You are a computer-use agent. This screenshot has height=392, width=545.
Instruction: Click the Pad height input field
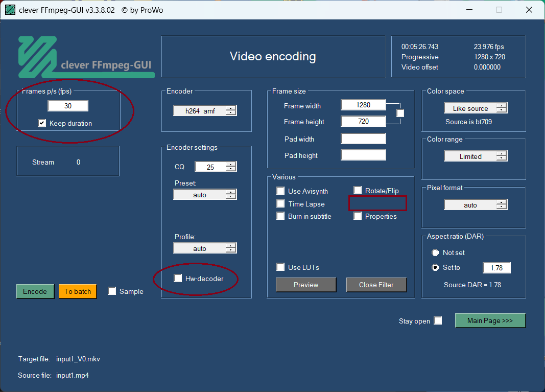click(x=363, y=155)
